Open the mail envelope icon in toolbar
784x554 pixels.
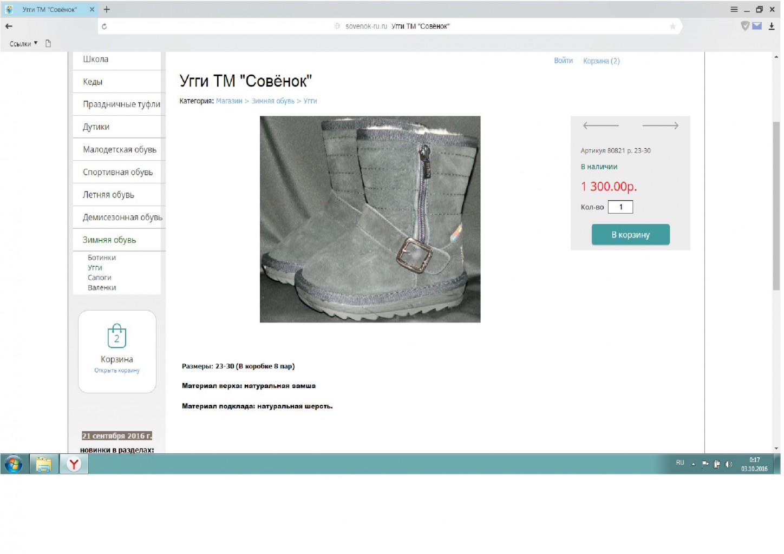(x=757, y=26)
